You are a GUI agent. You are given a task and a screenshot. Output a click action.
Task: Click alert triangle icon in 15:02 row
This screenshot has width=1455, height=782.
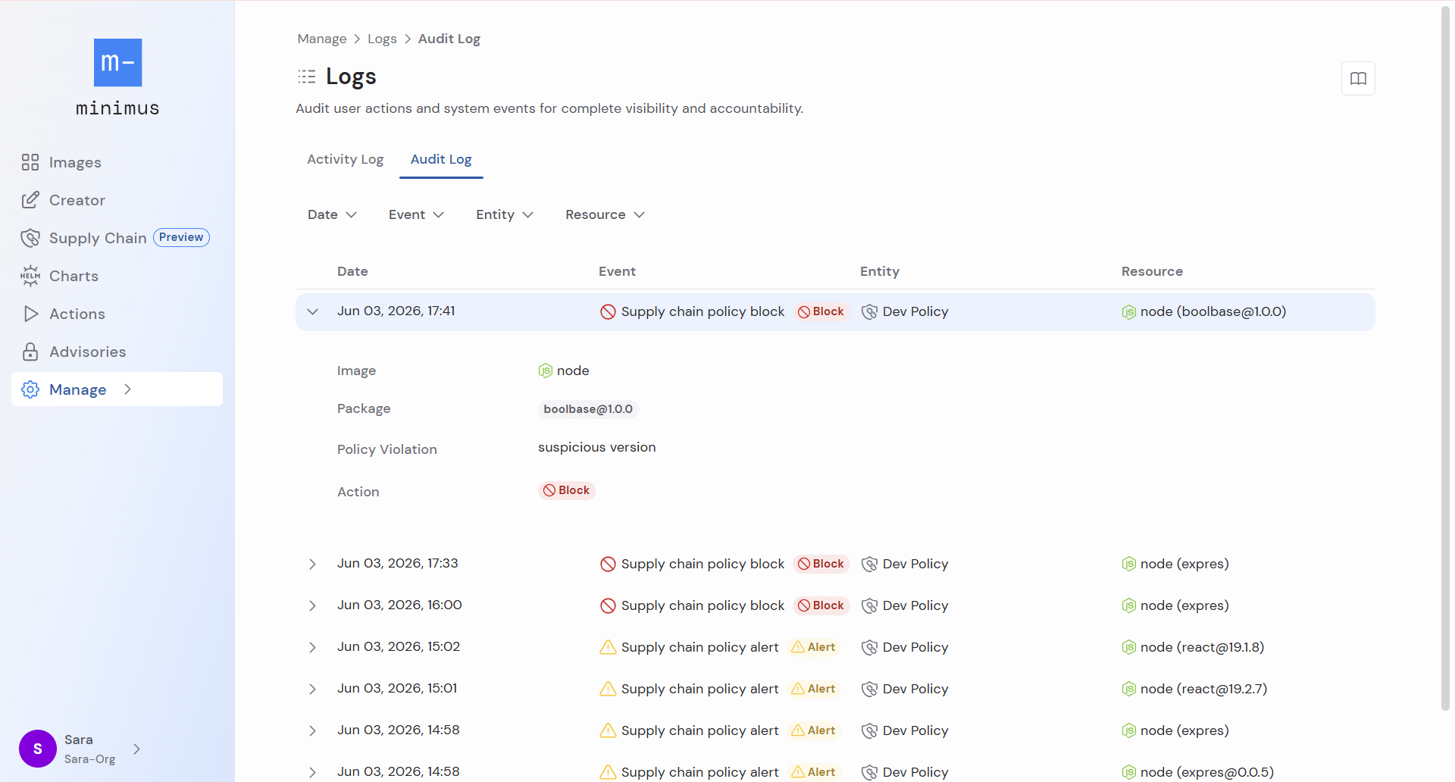(x=608, y=647)
